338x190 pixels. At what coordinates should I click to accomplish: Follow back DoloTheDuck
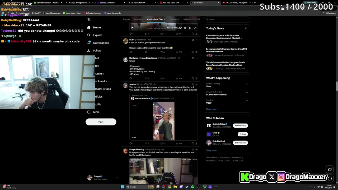coord(240,143)
